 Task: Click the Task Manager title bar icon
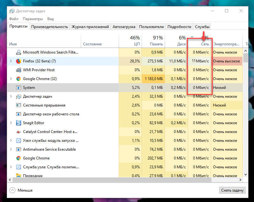(x=12, y=11)
